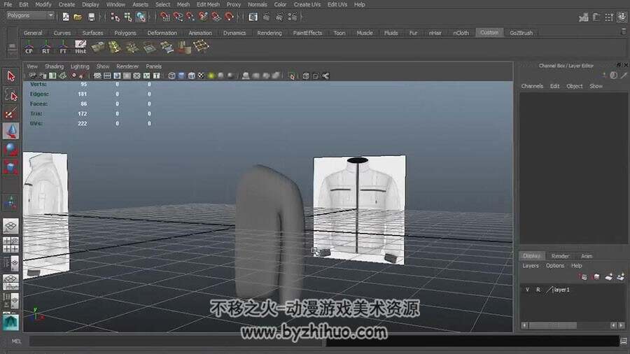Enable select by component type icon
The image size is (630, 354).
click(x=141, y=17)
